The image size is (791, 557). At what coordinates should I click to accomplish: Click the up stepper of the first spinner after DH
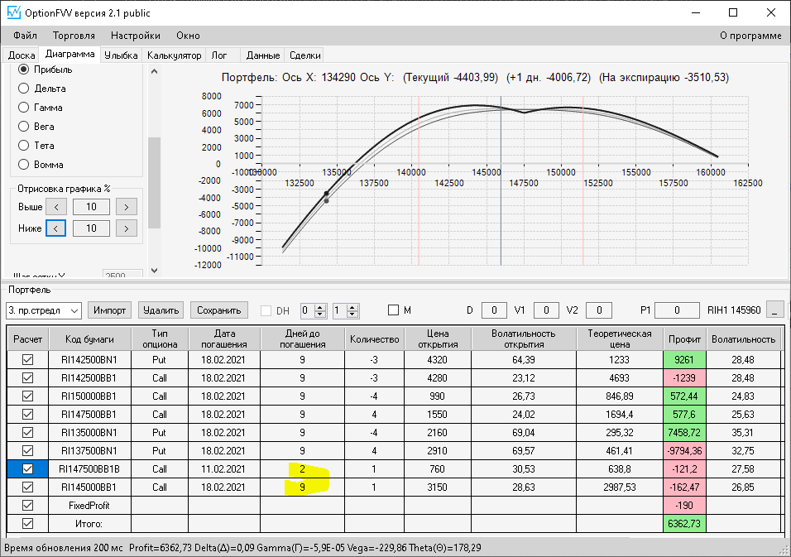pyautogui.click(x=321, y=307)
